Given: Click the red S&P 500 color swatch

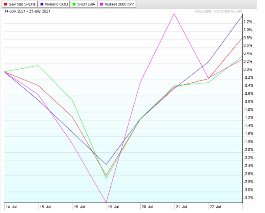Looking at the screenshot, I should (5, 4).
